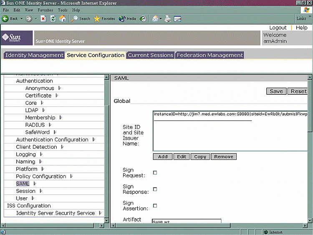The height and width of the screenshot is (235, 313).
Task: Expand the Client Detection arrow
Action: (62, 147)
